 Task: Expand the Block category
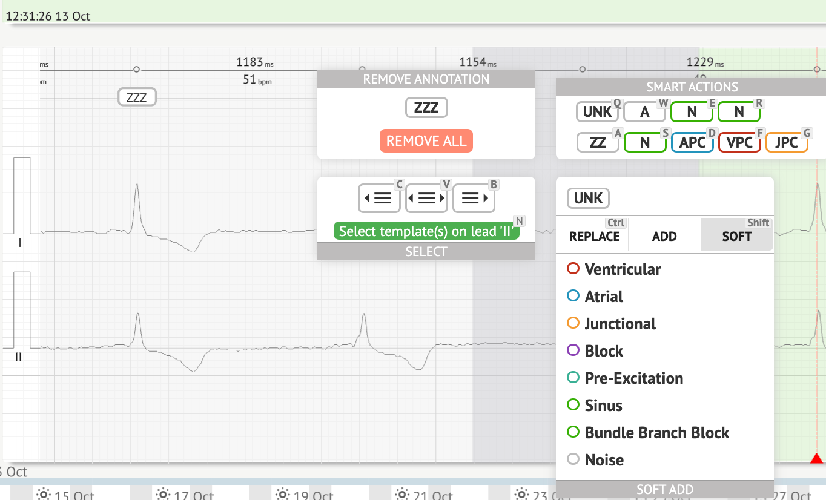point(604,351)
